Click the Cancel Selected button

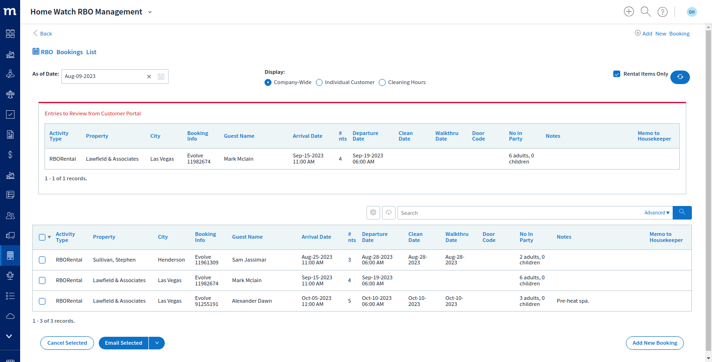[x=67, y=343]
